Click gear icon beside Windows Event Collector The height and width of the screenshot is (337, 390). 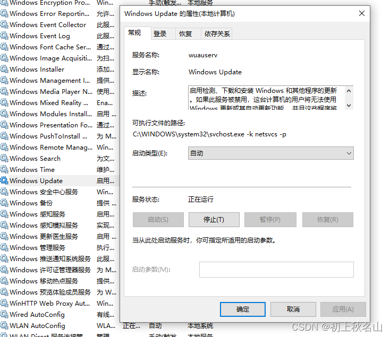coord(4,24)
